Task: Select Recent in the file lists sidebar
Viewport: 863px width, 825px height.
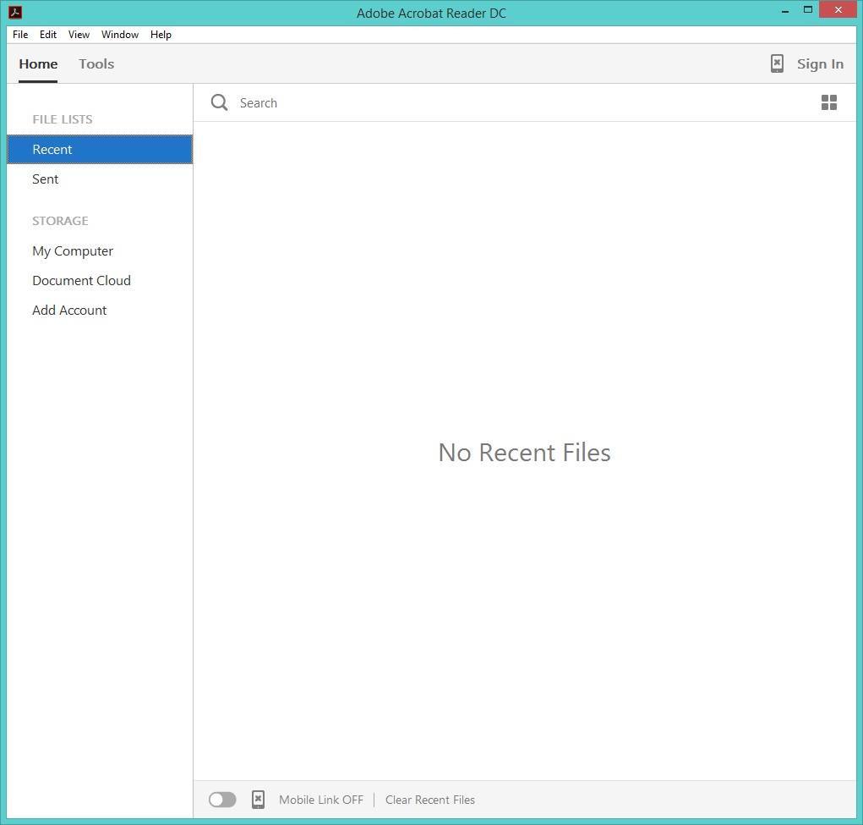Action: point(52,149)
